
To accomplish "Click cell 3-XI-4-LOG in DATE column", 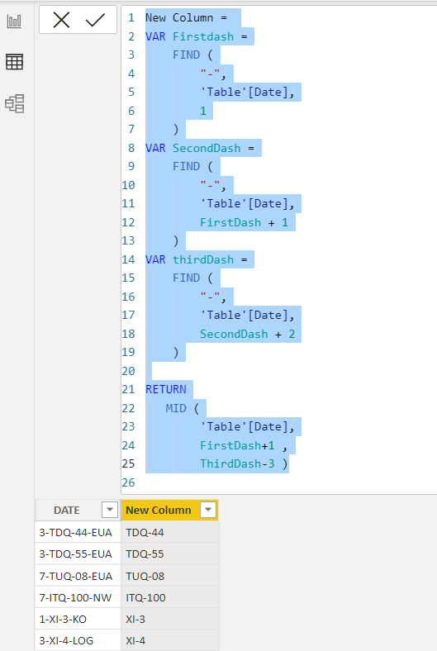I will click(78, 640).
